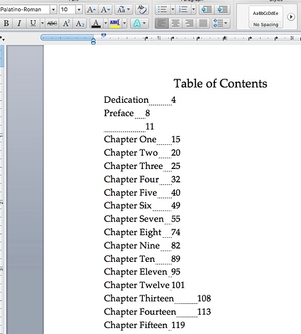The width and height of the screenshot is (301, 334).
Task: Click the font size field showing 10
Action: [67, 9]
